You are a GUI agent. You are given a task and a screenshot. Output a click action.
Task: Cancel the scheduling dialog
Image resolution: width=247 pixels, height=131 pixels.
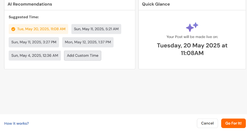pos(207,123)
